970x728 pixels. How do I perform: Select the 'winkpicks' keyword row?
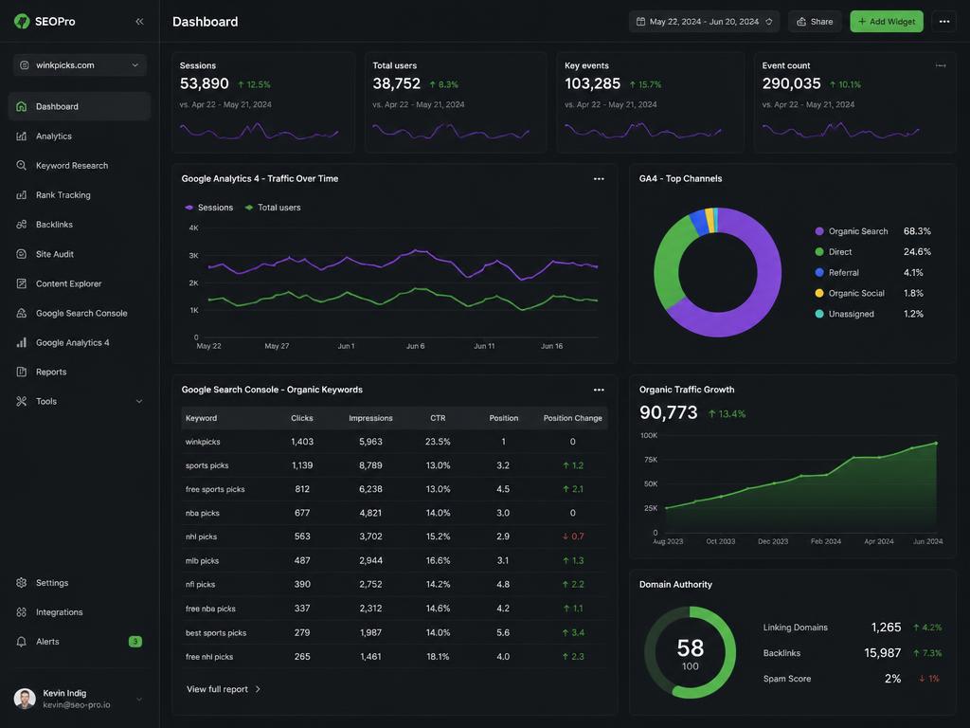coord(394,442)
